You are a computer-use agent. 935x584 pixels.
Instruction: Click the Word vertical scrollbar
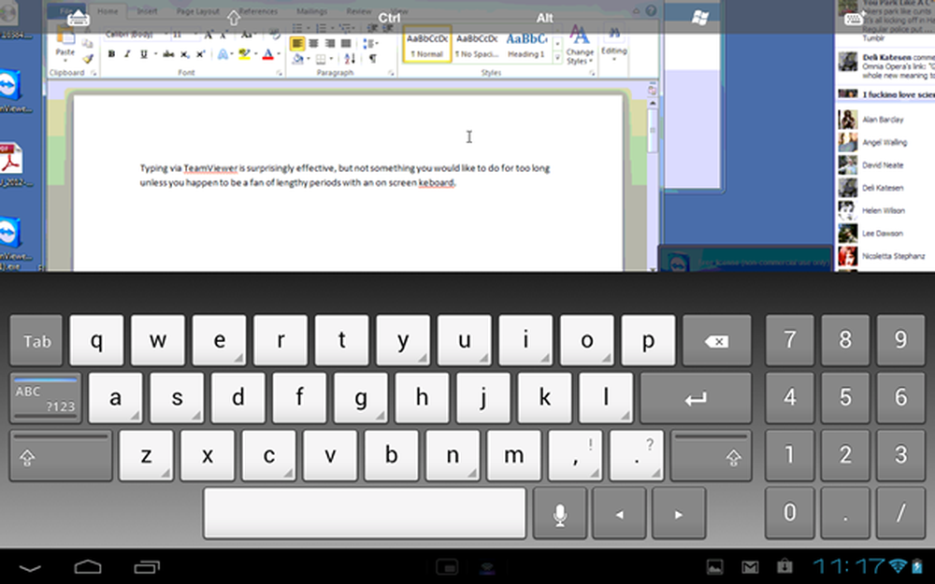(653, 185)
